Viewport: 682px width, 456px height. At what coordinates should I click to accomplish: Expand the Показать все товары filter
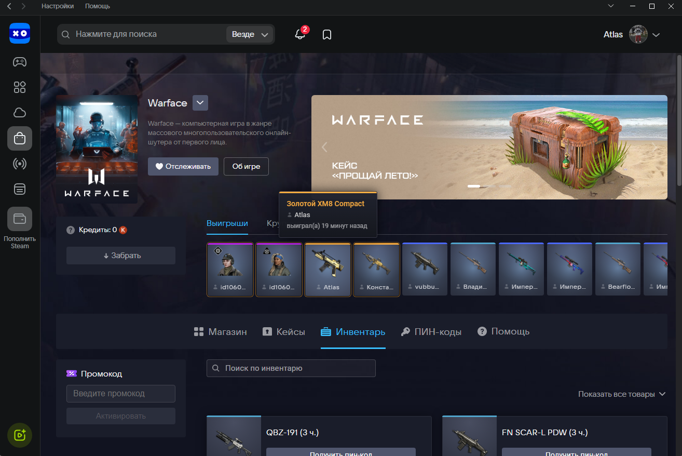pyautogui.click(x=622, y=394)
